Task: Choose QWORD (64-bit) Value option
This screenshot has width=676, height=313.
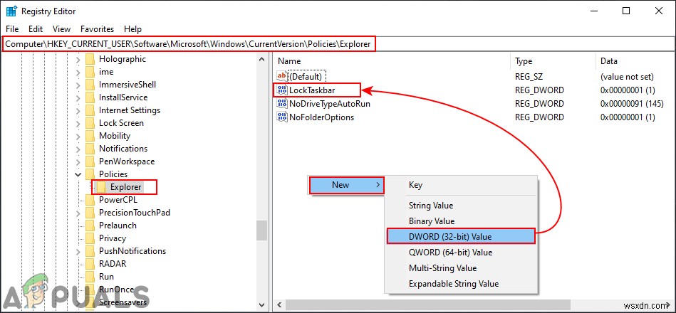Action: [460, 253]
